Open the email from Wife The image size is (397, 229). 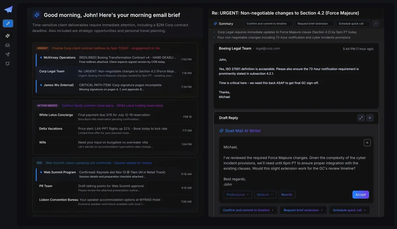coord(115,144)
